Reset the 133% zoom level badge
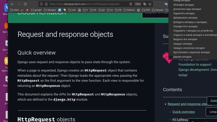Image resolution: width=217 pixels, height=122 pixels. pos(138,4)
